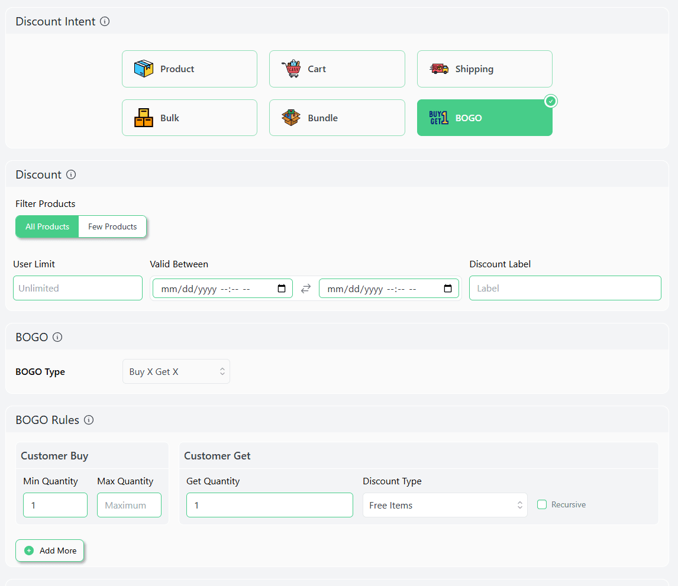Image resolution: width=678 pixels, height=586 pixels.
Task: Choose the Bundle discount intent
Action: click(337, 118)
